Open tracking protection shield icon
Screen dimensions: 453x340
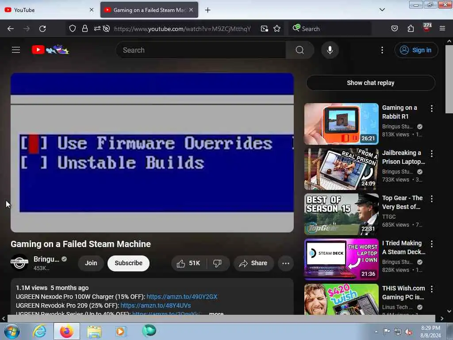coord(73,28)
